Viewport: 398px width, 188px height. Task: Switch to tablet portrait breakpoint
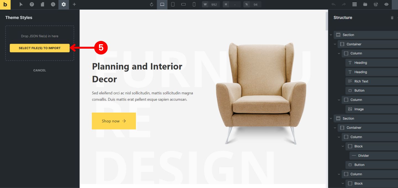point(173,4)
